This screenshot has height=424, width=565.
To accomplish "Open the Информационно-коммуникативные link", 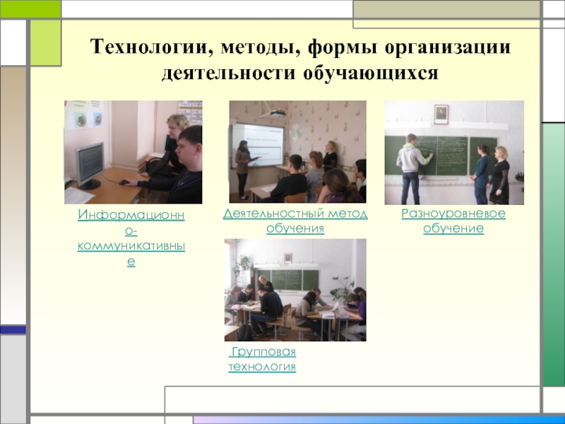I will 131,237.
